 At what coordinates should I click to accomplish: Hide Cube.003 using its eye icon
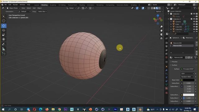coord(194,29)
